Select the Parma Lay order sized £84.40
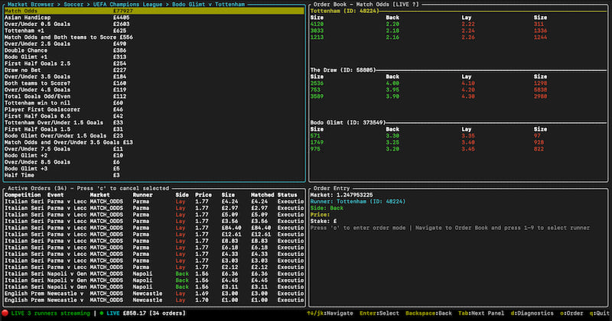Image resolution: width=612 pixels, height=321 pixels. [155, 228]
